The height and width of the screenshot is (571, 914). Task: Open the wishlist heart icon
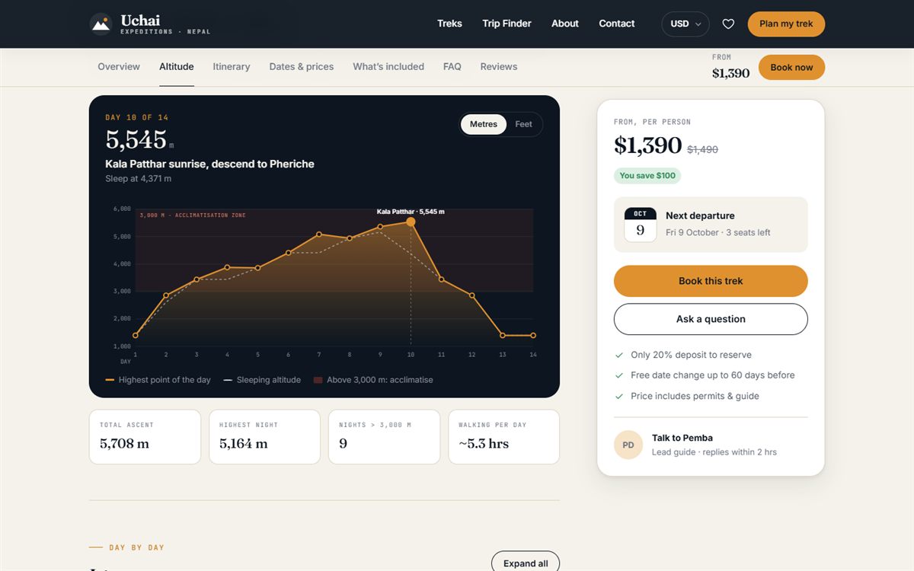(728, 24)
